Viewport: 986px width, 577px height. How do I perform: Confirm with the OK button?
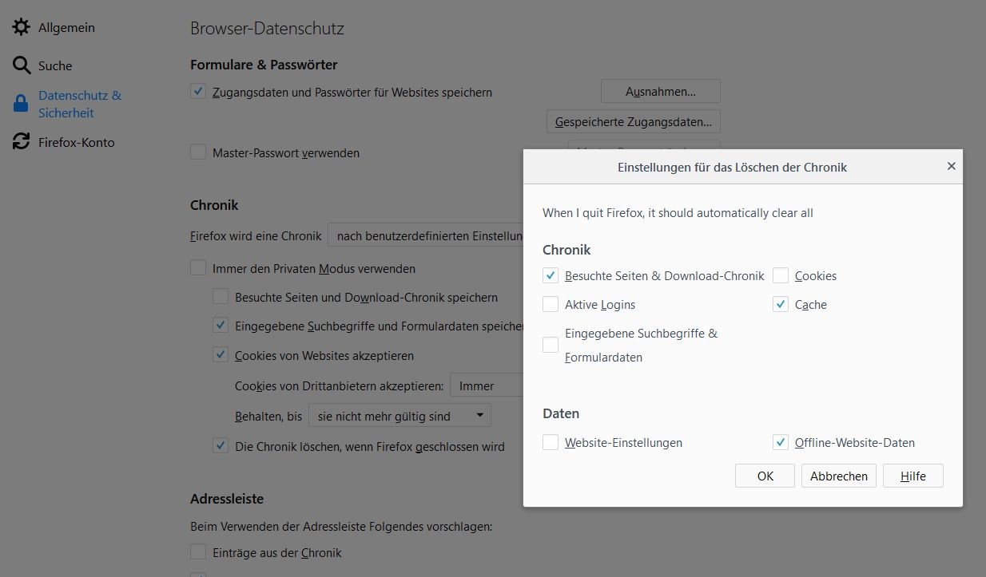tap(765, 476)
